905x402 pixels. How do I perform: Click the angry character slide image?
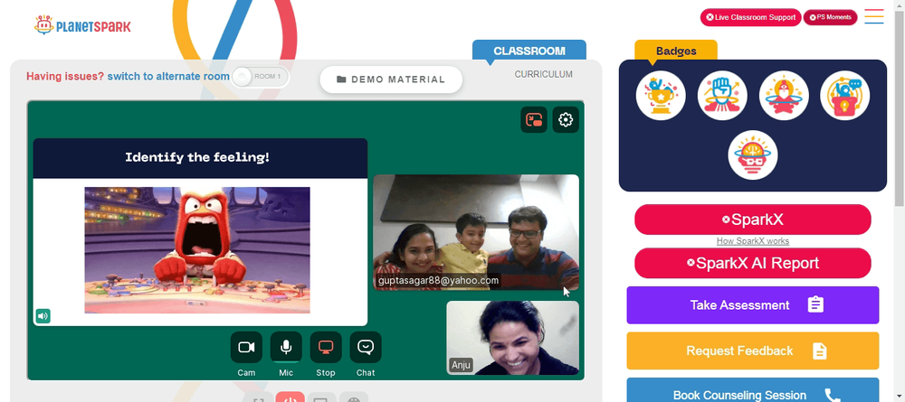(197, 250)
